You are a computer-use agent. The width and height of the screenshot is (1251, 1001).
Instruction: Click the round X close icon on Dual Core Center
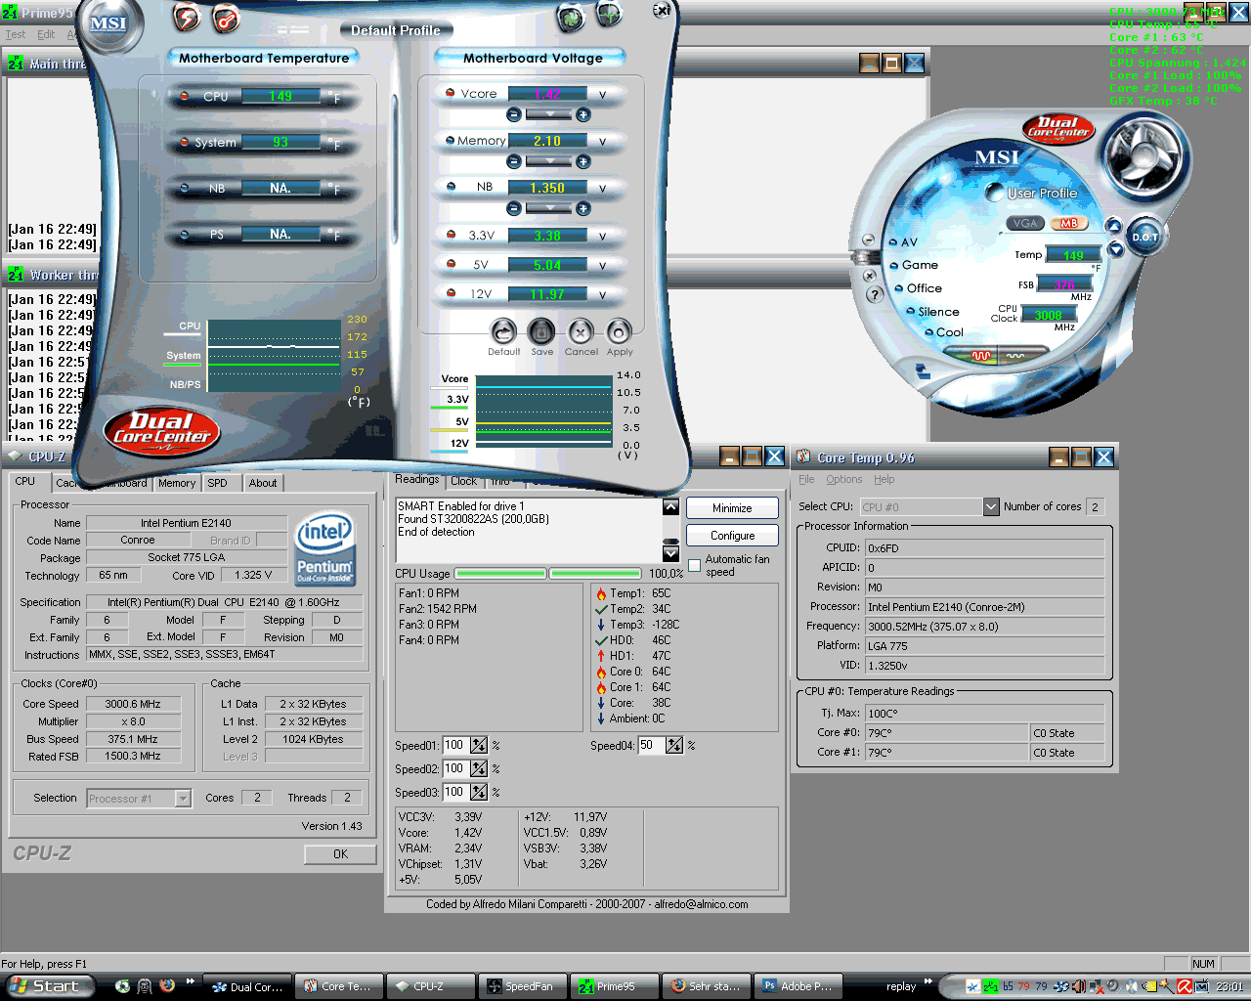(x=870, y=276)
